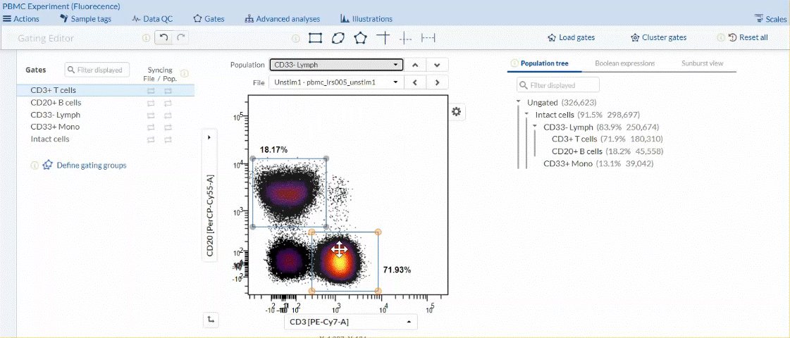Toggle file syncing for Intact cells gate

tap(150, 139)
